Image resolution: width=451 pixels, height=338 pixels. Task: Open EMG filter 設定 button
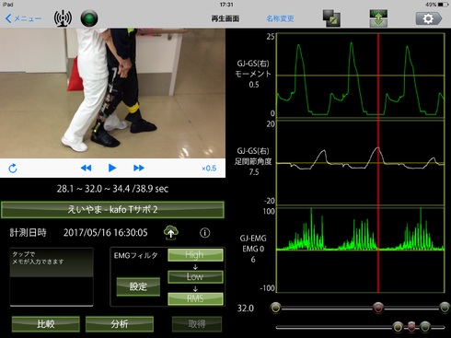tap(138, 286)
